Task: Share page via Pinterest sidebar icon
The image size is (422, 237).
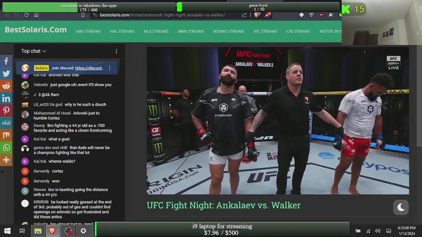Action: coord(6,111)
